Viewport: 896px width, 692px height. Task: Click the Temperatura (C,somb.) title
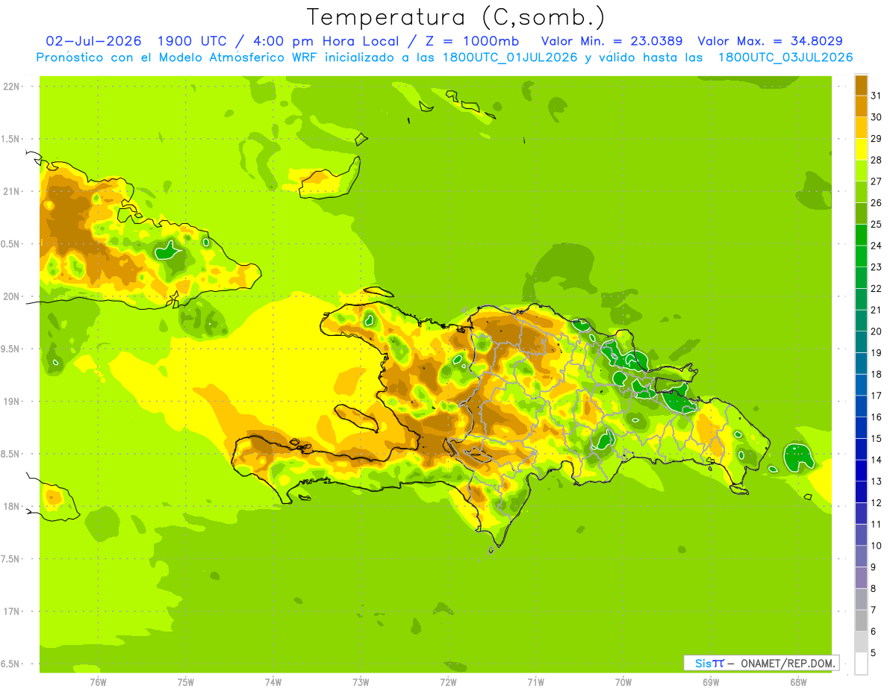tap(456, 17)
